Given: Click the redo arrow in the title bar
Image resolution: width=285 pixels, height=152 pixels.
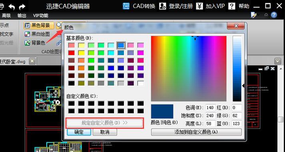Looking at the screenshot, I should click(22, 7).
